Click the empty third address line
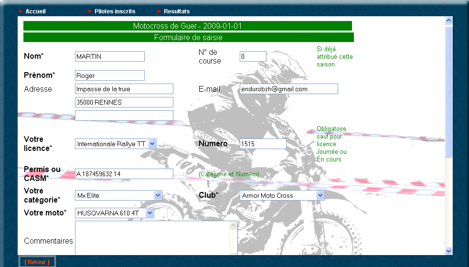469x267 pixels. (124, 116)
